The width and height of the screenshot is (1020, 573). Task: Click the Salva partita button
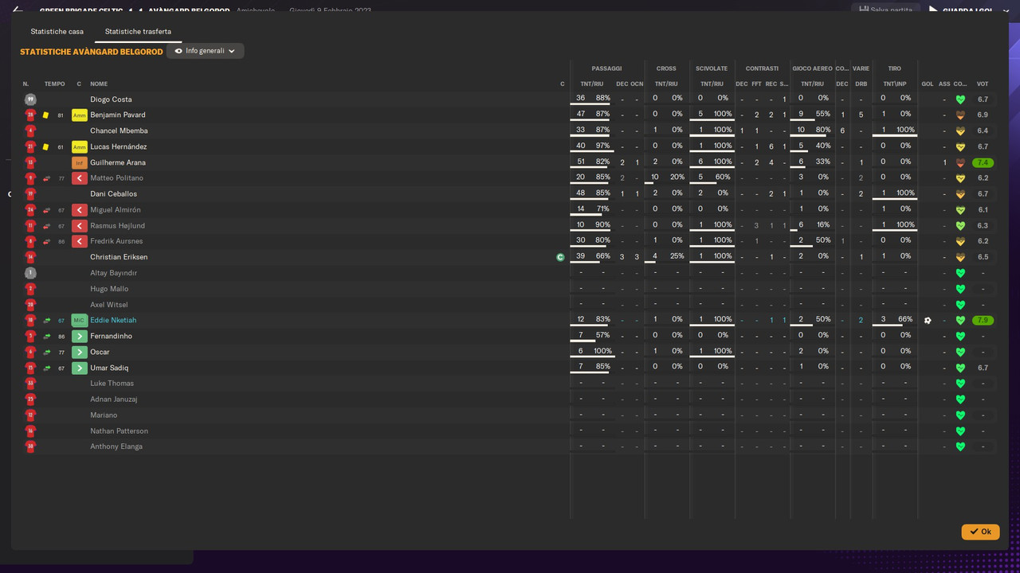coord(885,10)
